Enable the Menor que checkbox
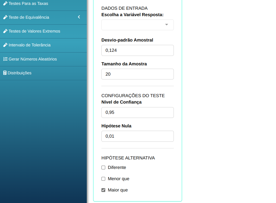Viewport: 276px width, 203px height. (103, 179)
